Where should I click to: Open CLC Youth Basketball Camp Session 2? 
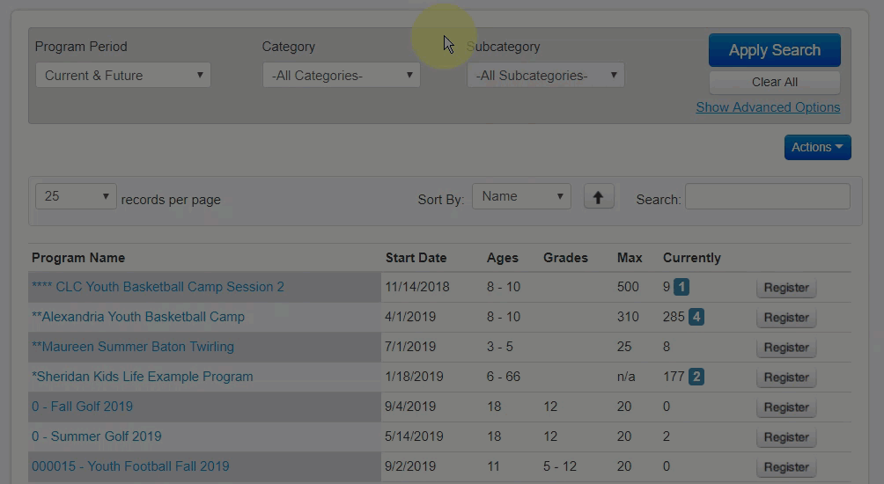tap(158, 287)
